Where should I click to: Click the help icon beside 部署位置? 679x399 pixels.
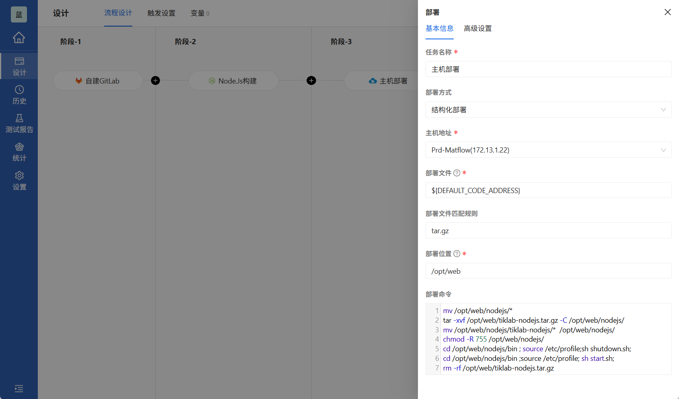click(x=457, y=253)
